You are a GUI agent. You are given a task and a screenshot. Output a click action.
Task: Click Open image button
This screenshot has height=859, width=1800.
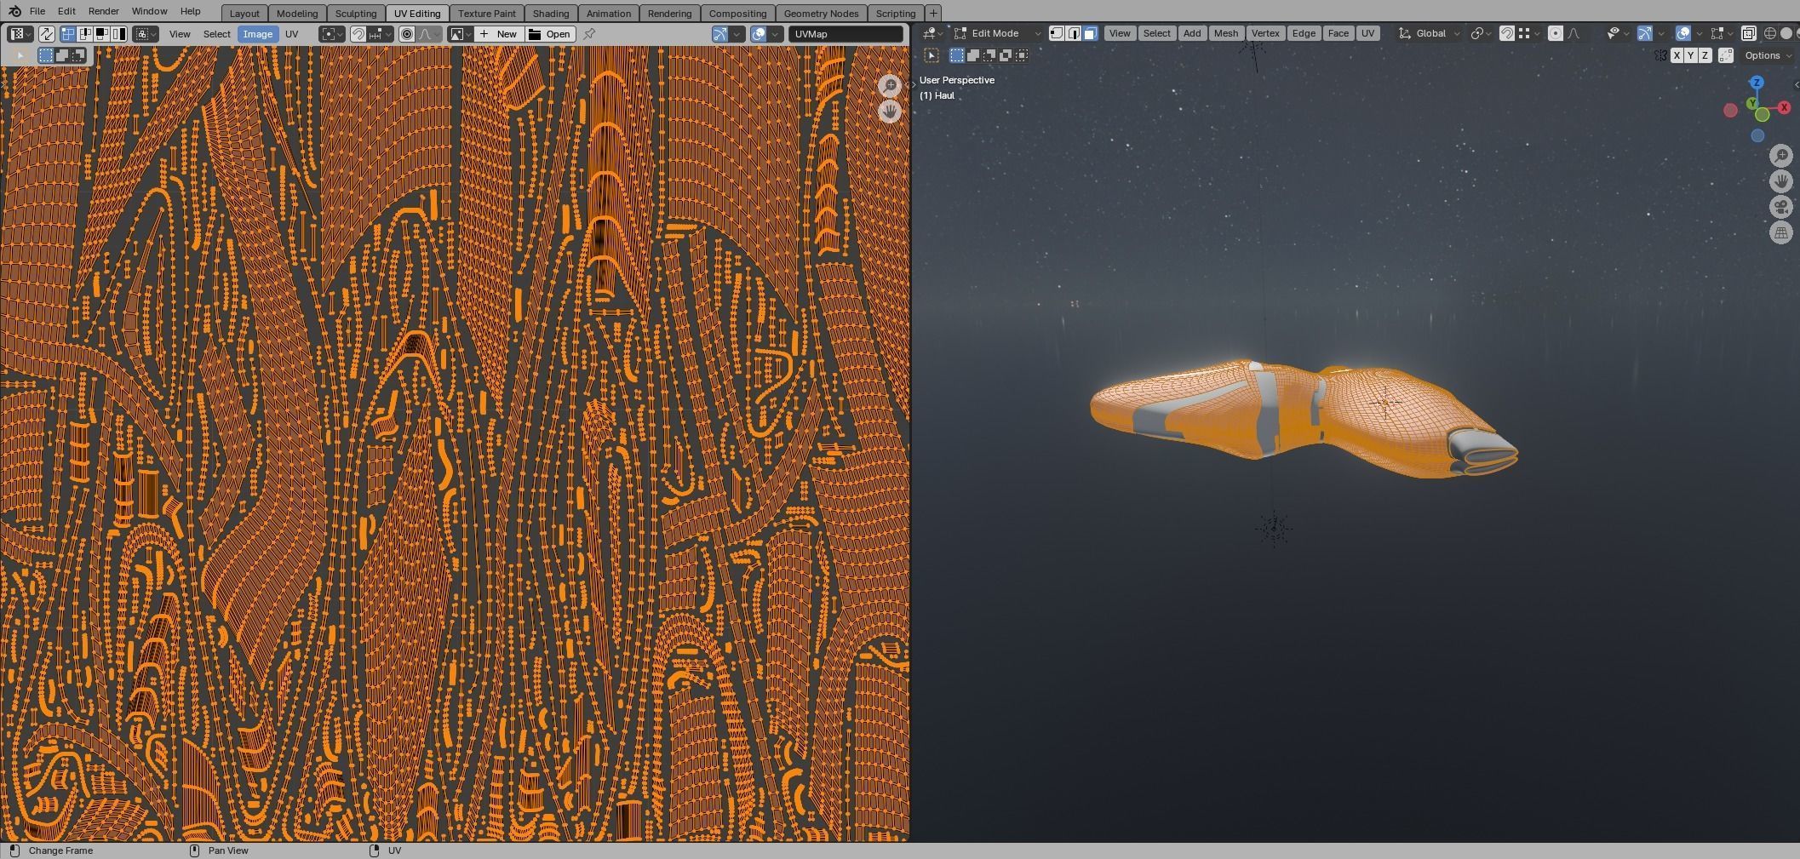(550, 34)
